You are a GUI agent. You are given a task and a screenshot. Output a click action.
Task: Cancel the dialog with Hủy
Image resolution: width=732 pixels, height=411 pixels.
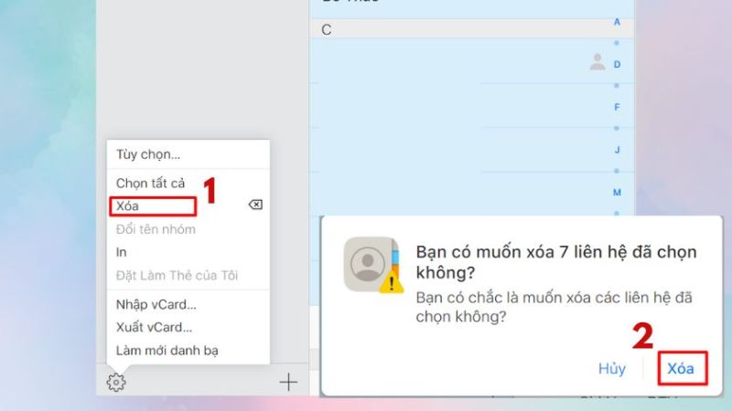pos(612,369)
